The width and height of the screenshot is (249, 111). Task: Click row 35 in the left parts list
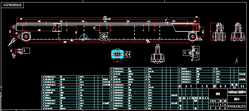click(76, 76)
